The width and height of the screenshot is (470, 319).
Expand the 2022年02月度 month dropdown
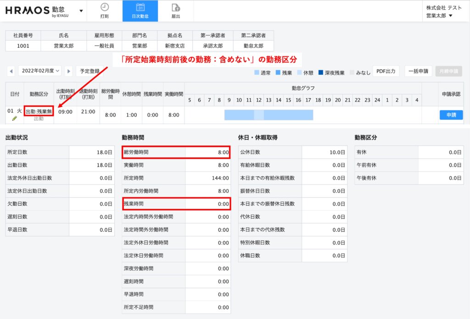pyautogui.click(x=39, y=71)
